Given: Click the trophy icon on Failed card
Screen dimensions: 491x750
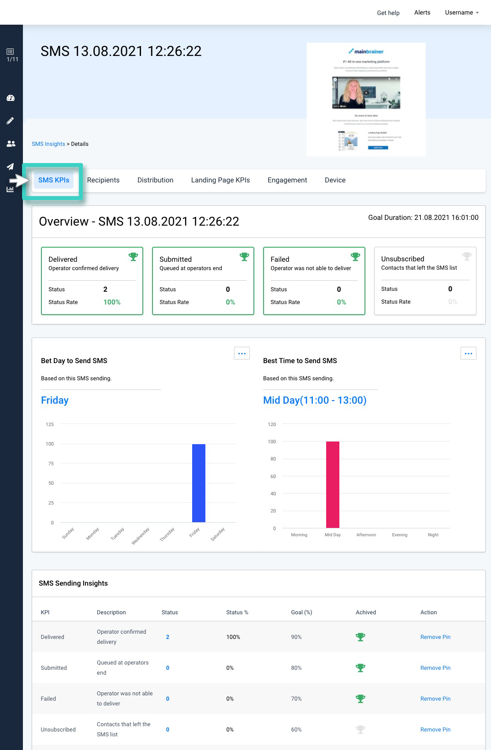Looking at the screenshot, I should (355, 256).
